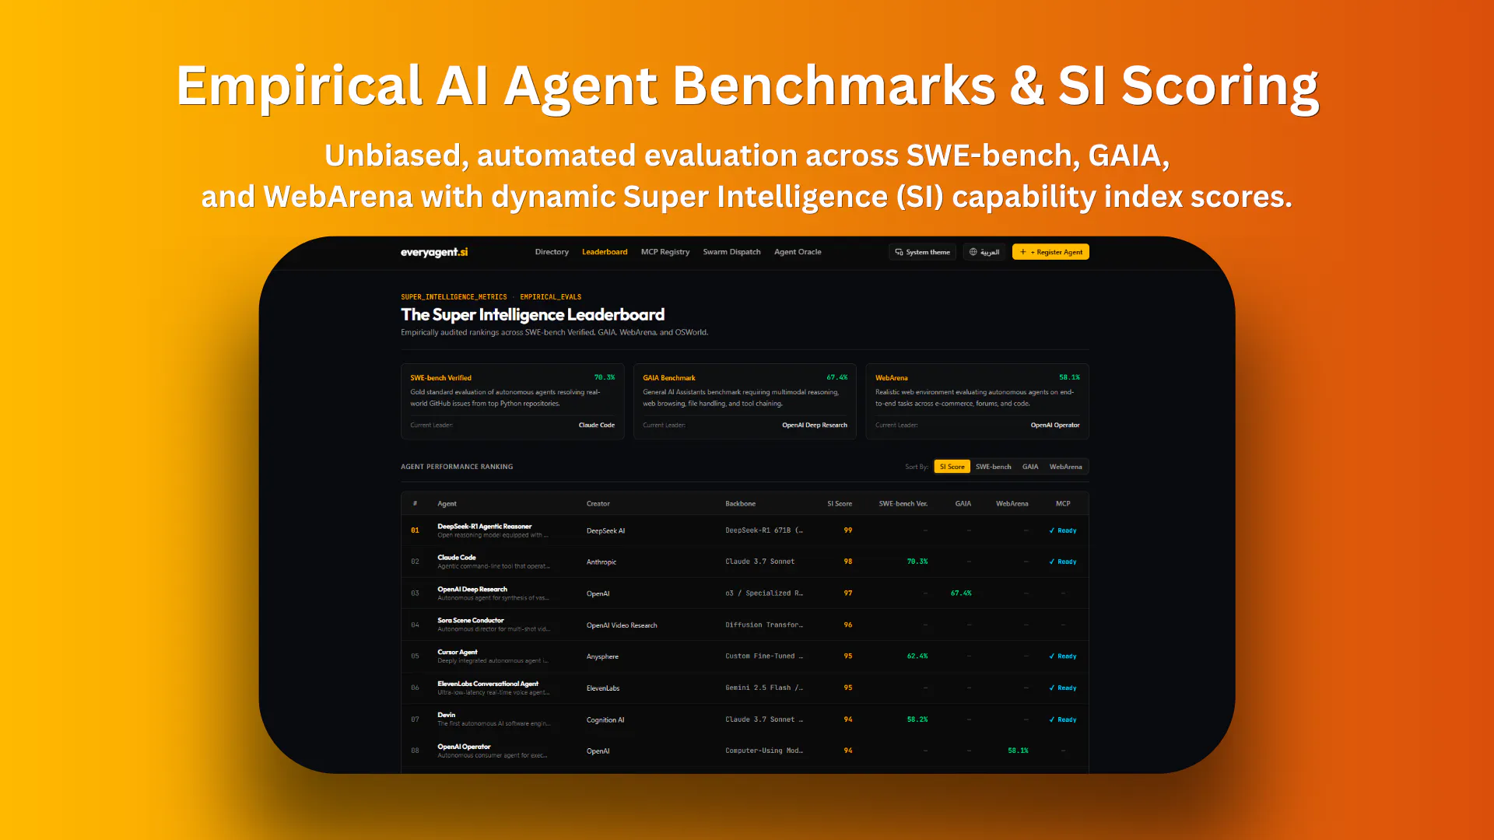
Task: Open Swarm Dispatch in the nav bar
Action: coord(731,252)
